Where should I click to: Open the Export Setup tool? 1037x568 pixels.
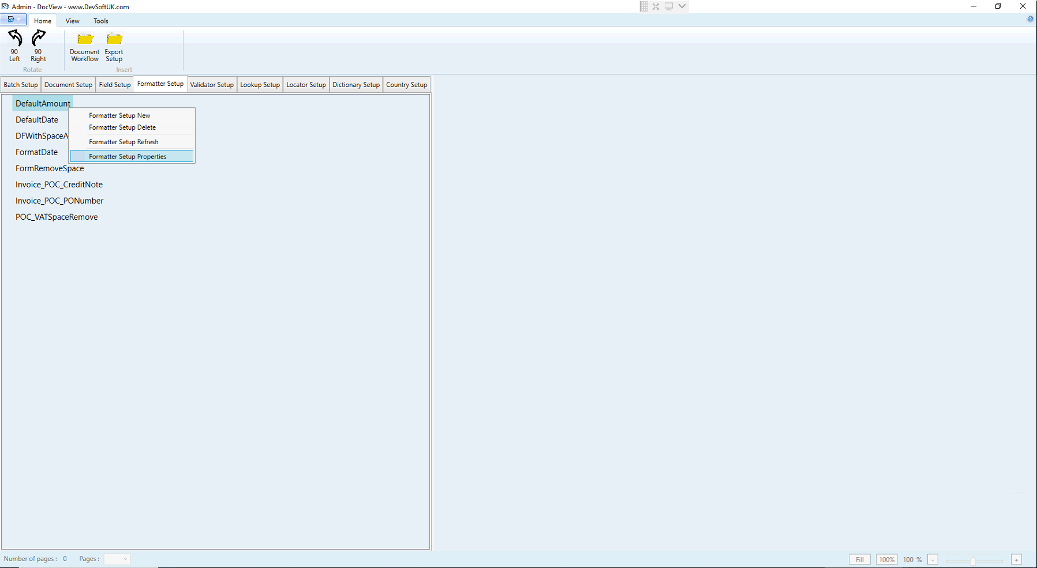click(x=114, y=46)
